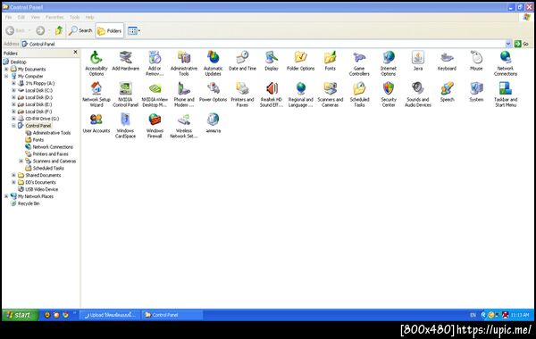Open Automatic Updates icon
Image resolution: width=536 pixels, height=339 pixels.
click(x=213, y=63)
